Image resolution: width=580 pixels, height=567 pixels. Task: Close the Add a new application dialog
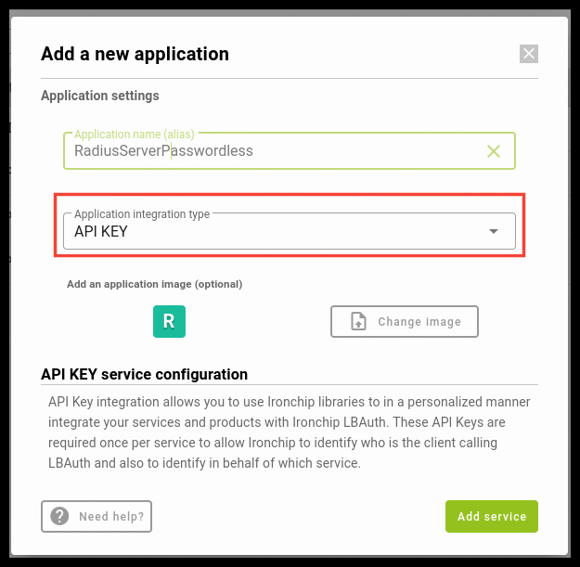coord(529,54)
